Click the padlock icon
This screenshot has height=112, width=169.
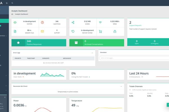click(115, 31)
